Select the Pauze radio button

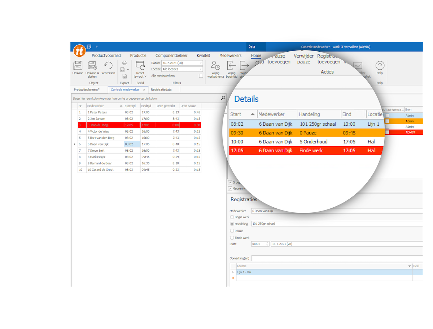coord(232,231)
